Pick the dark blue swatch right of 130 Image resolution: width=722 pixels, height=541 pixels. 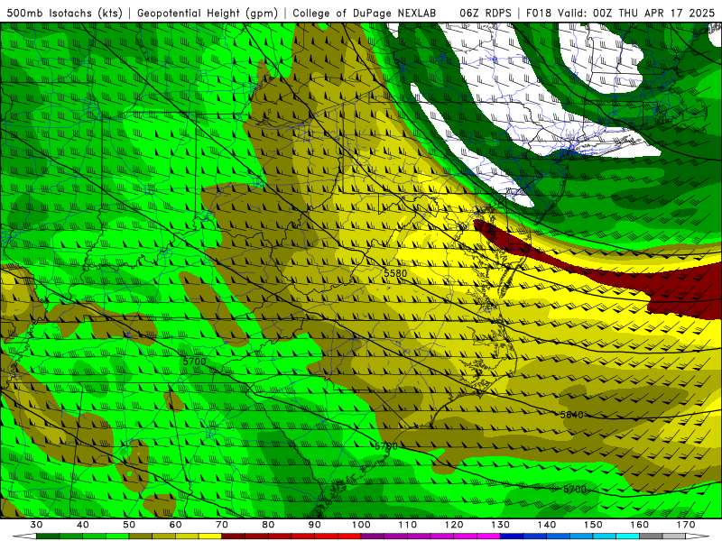(513, 536)
